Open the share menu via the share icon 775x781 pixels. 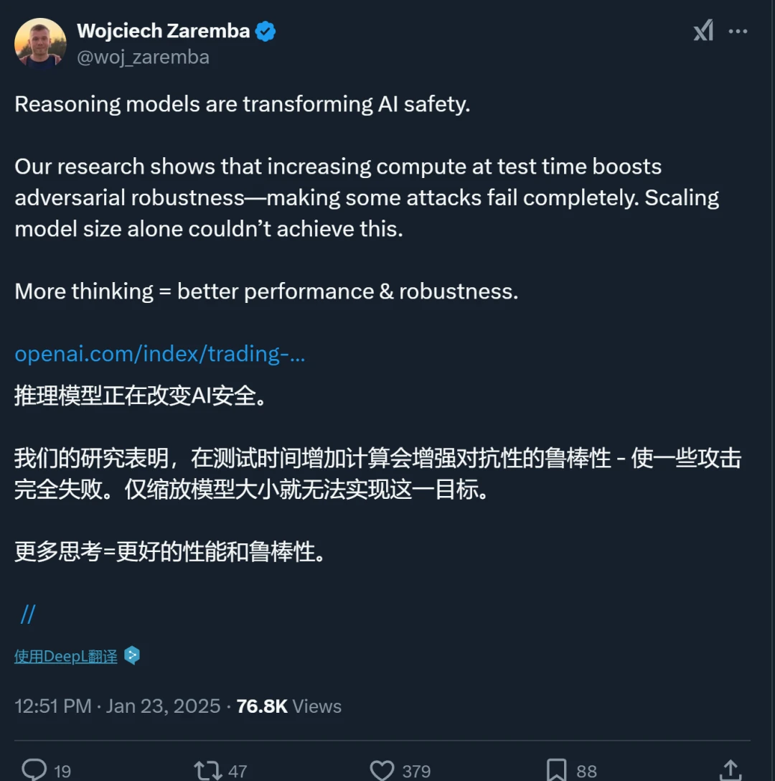pyautogui.click(x=735, y=769)
